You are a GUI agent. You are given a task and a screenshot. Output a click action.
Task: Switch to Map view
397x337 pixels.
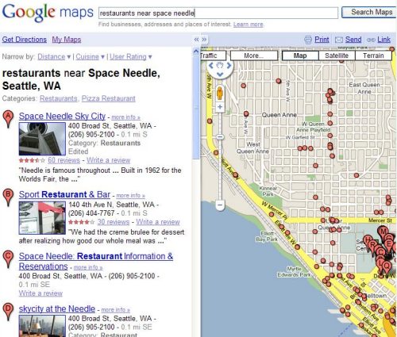pos(300,56)
